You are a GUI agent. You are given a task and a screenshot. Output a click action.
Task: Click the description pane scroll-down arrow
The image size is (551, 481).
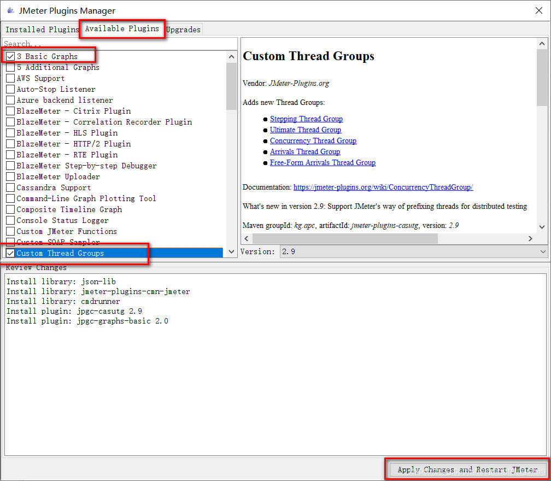(x=542, y=227)
